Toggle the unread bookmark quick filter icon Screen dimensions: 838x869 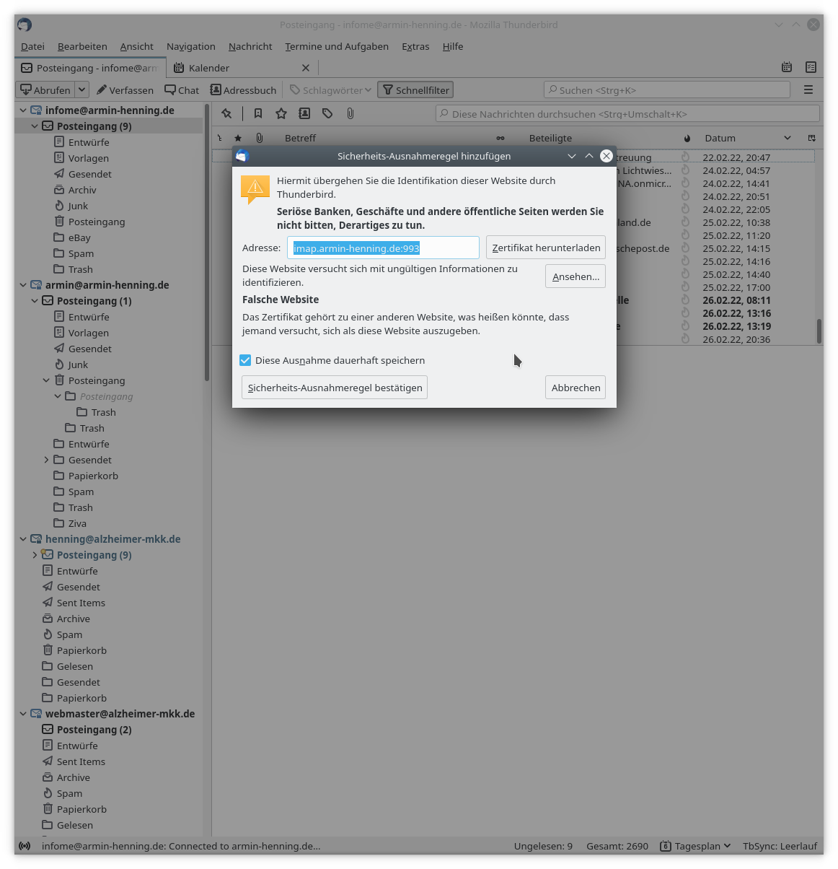258,113
